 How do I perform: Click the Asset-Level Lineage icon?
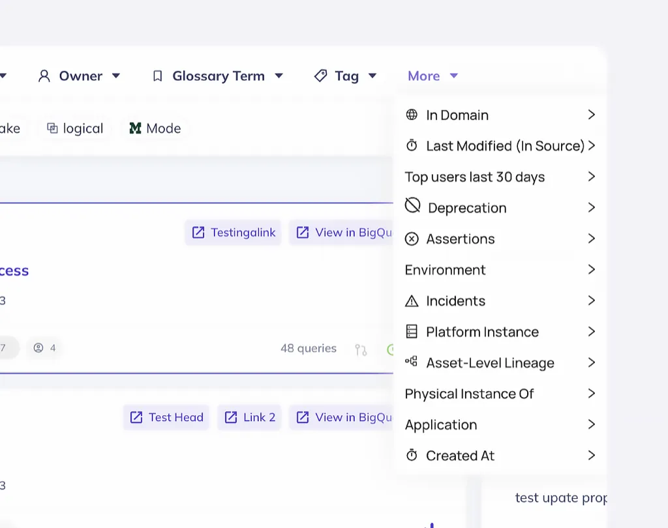411,362
